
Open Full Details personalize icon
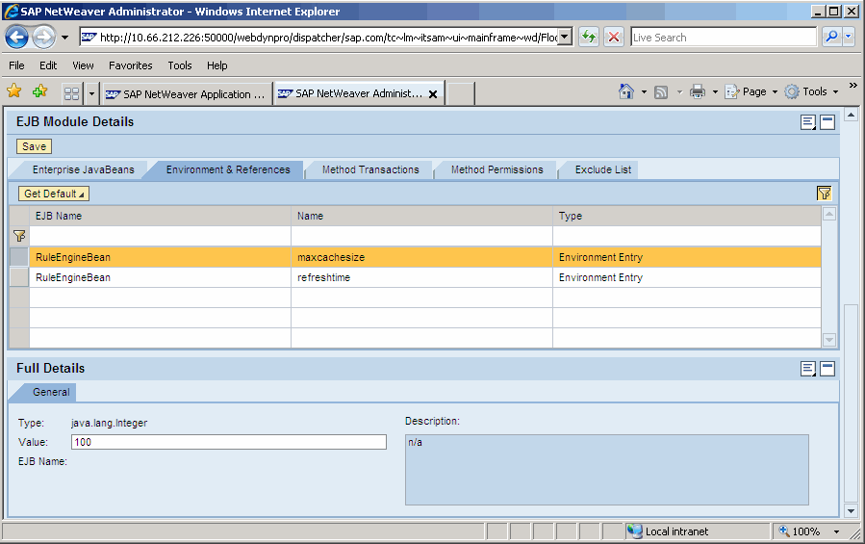(808, 369)
